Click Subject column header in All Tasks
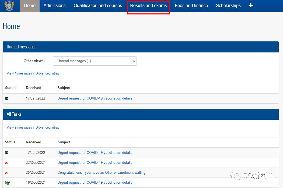 pyautogui.click(x=64, y=142)
